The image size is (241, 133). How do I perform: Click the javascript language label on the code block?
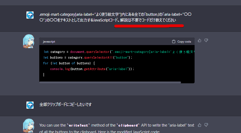49,41
